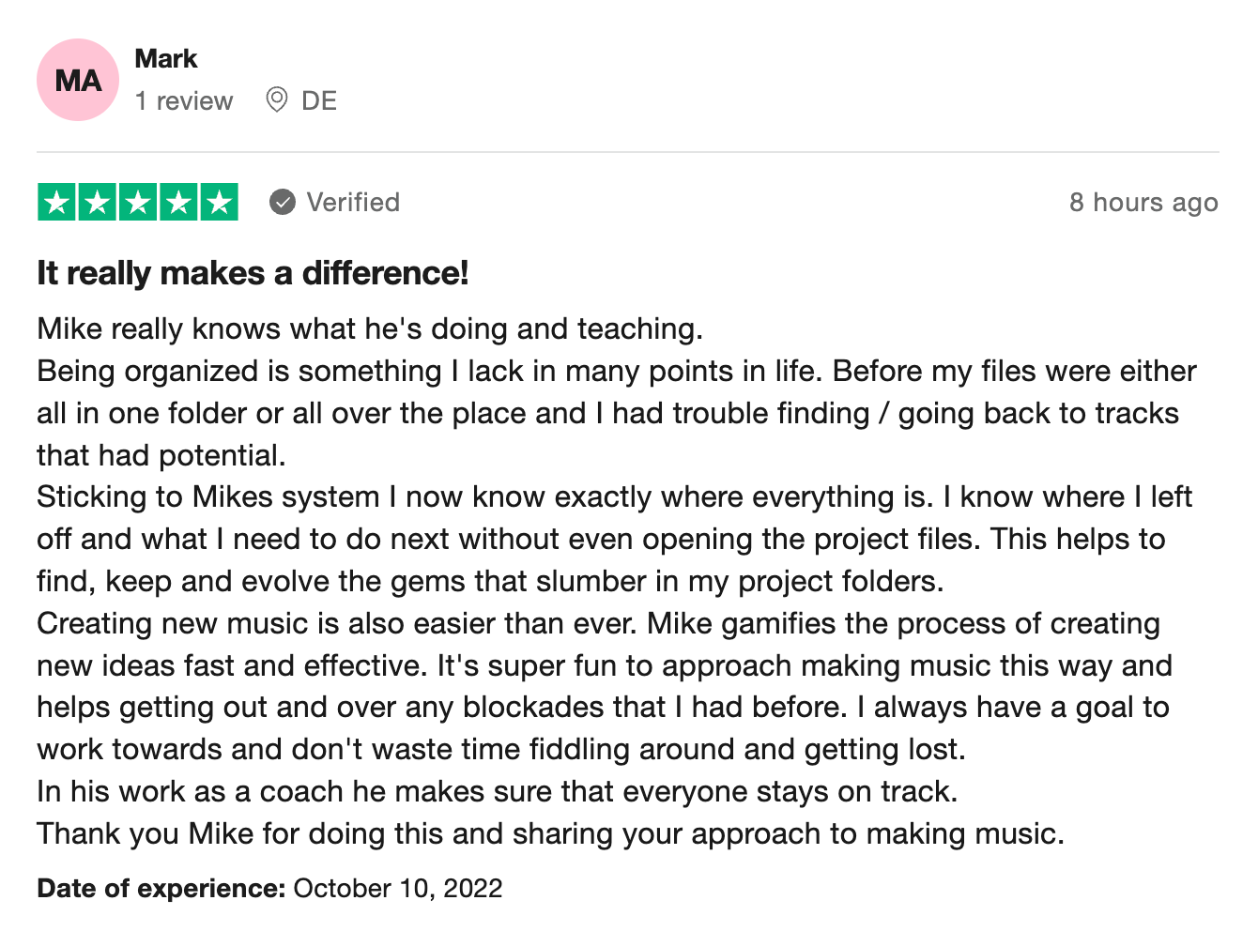This screenshot has width=1258, height=931.
Task: Open the "It really makes a difference!" review title
Action: [253, 273]
